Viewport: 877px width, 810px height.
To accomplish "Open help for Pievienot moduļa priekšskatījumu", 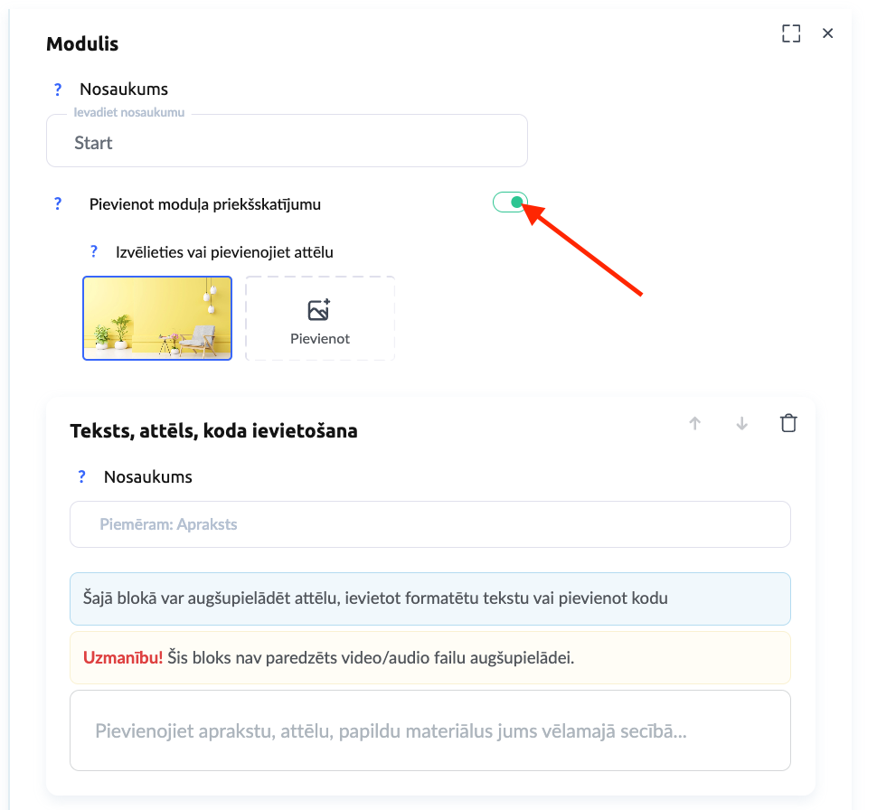I will coord(58,203).
